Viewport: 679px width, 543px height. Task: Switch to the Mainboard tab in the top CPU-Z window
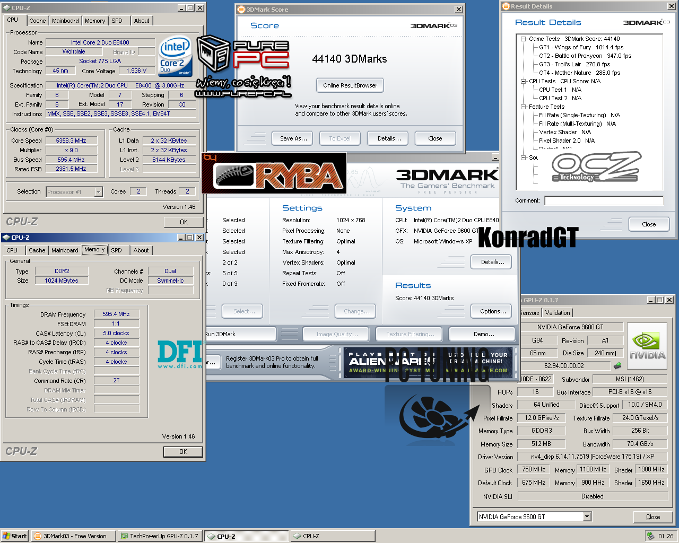coord(65,21)
